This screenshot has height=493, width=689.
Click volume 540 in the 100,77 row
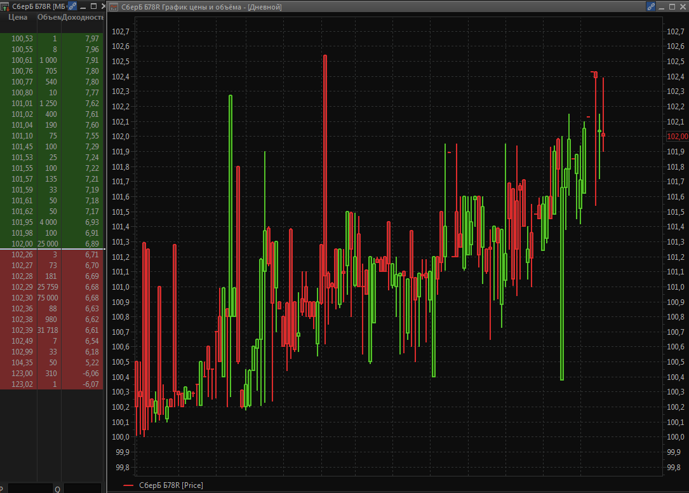point(51,82)
